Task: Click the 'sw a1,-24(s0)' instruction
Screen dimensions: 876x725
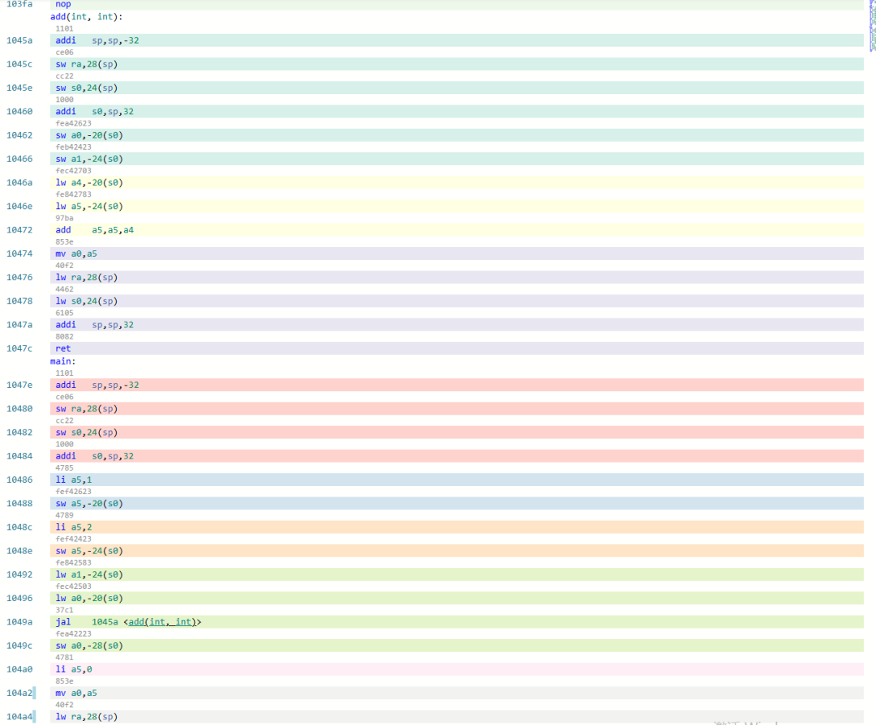Action: (x=89, y=159)
